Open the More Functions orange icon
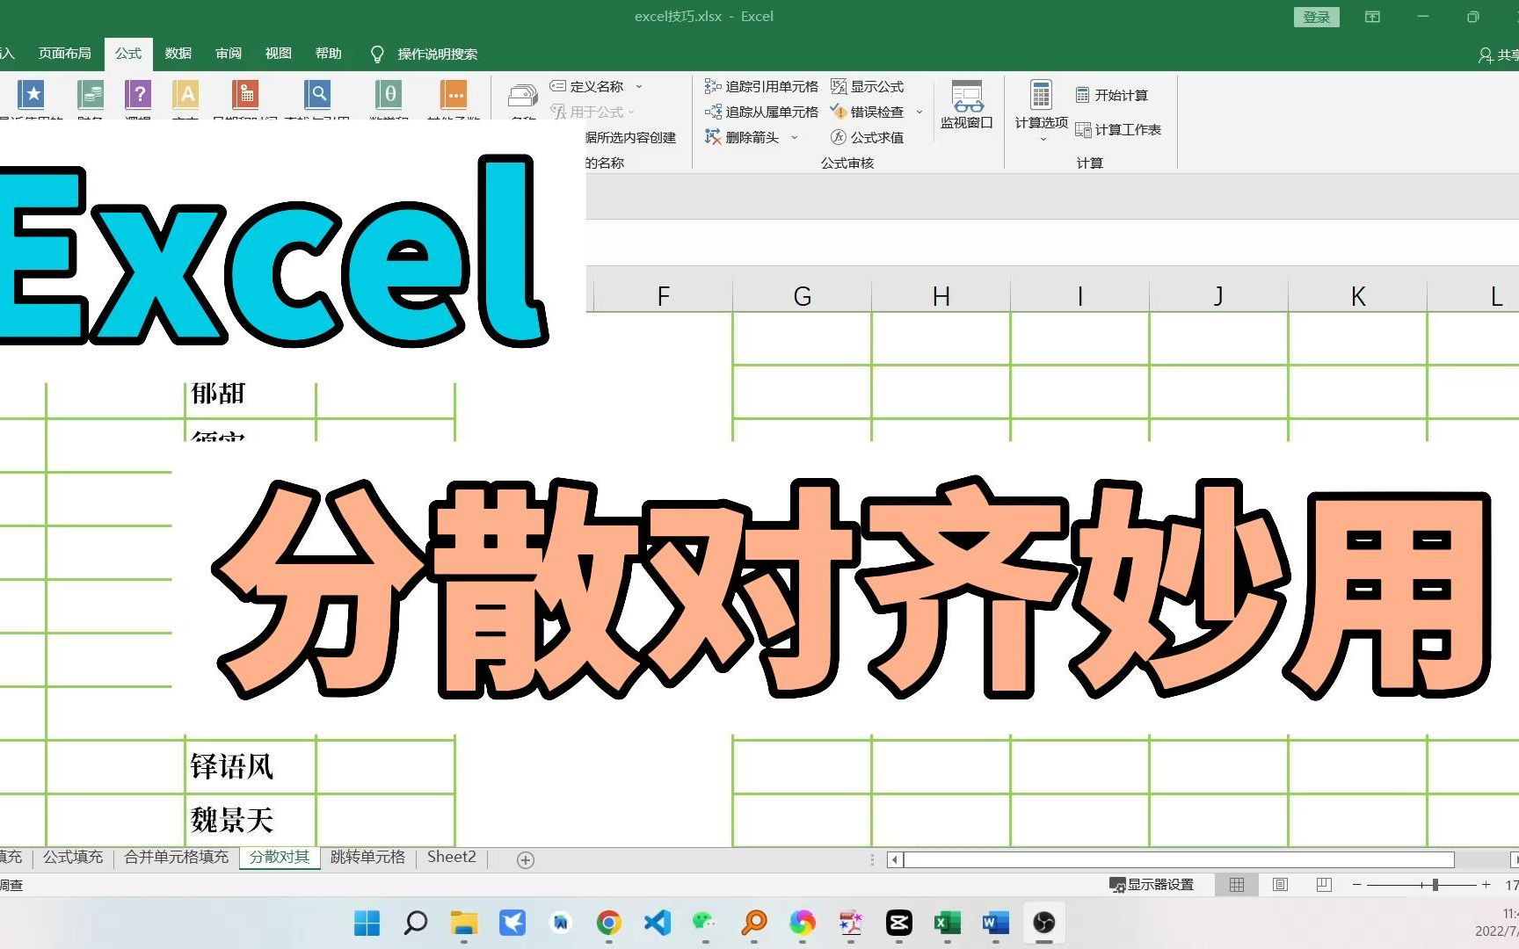 [454, 94]
